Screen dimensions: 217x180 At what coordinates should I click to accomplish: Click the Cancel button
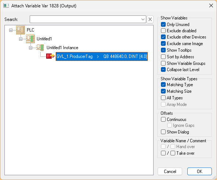(x=170, y=172)
